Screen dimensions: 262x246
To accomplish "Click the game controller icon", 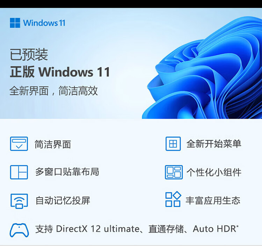I will [x=19, y=230].
